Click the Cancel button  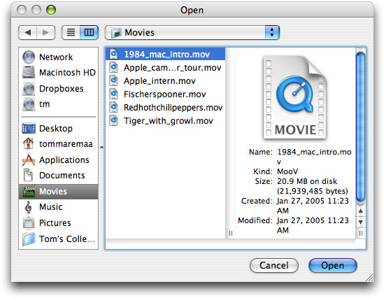click(x=274, y=265)
